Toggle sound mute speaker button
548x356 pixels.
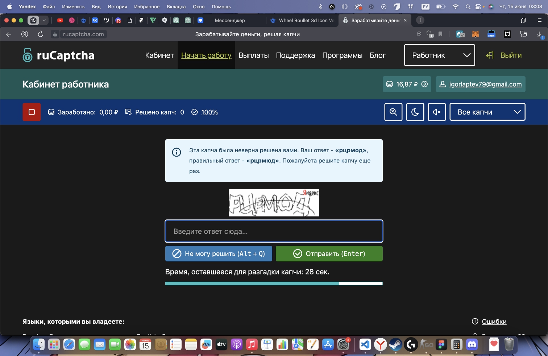coord(437,112)
